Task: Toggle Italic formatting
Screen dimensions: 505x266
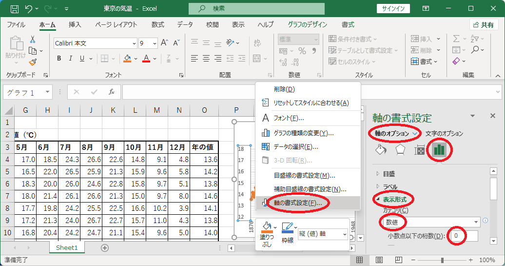Action: coord(71,59)
